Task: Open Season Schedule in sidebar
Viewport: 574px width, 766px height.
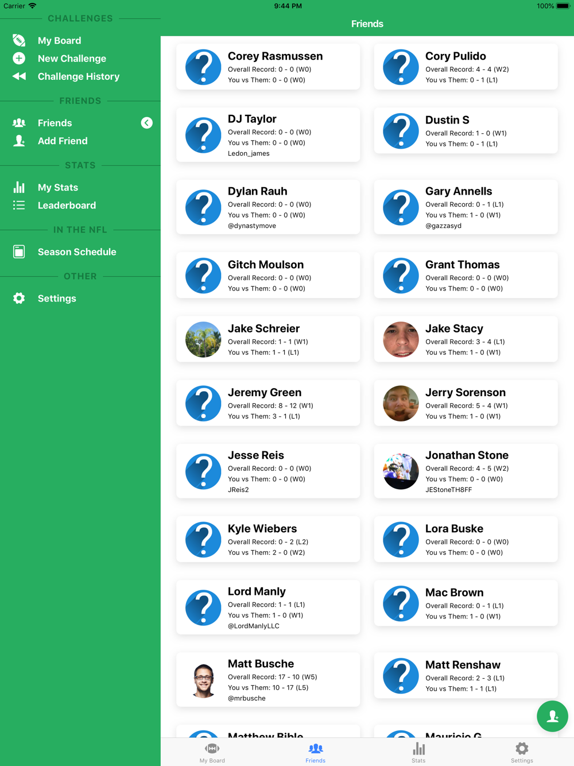Action: click(x=77, y=252)
